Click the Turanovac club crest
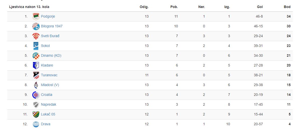Screen dimensions: 303x132 [x=36, y=75]
